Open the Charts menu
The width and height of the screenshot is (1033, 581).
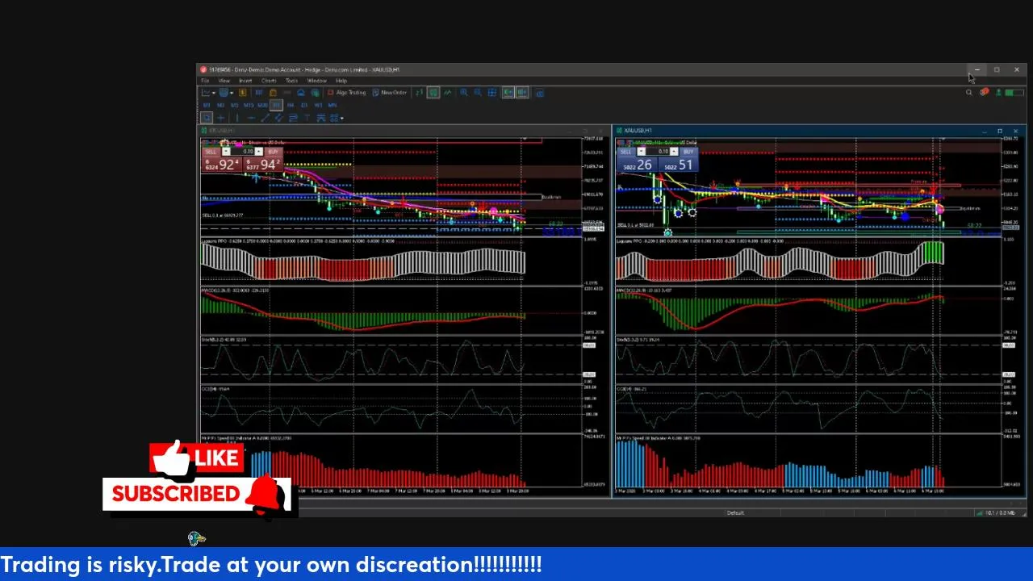pyautogui.click(x=269, y=81)
